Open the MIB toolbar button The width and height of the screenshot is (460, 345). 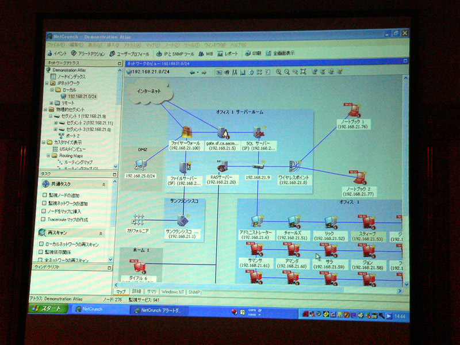206,54
